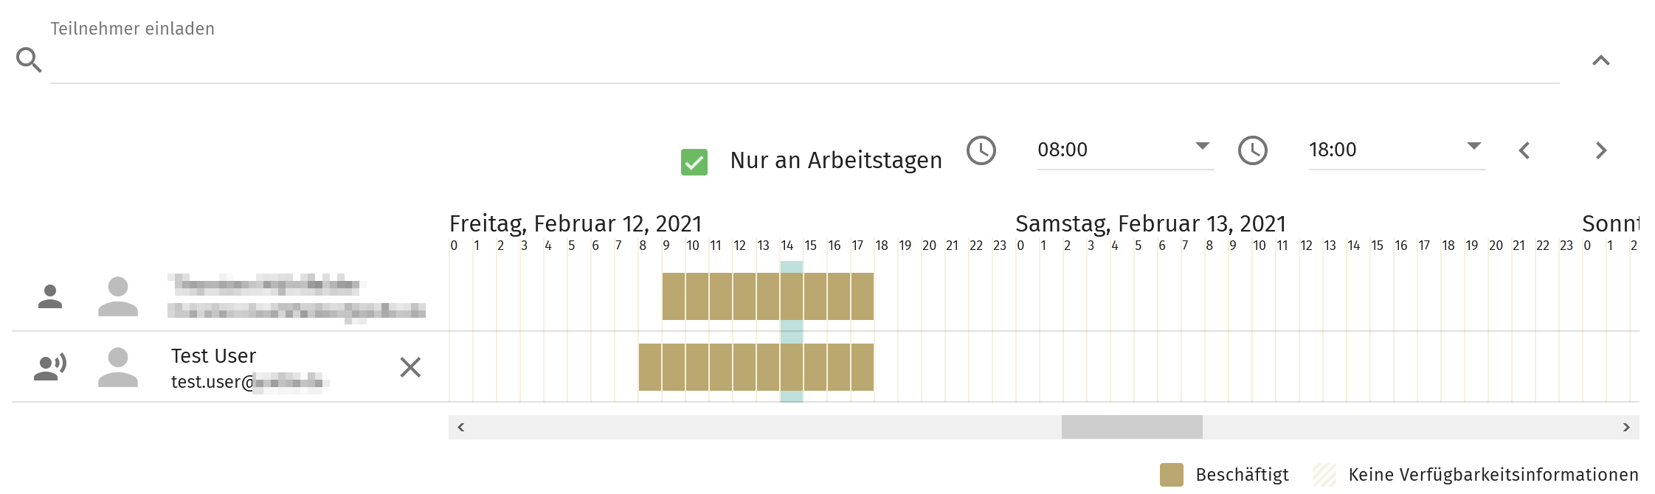Click the speaking-person role icon for Test User

point(50,367)
